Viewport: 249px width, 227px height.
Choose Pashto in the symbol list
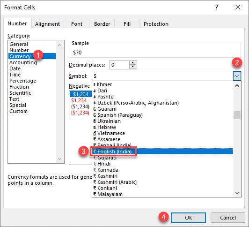click(x=163, y=97)
